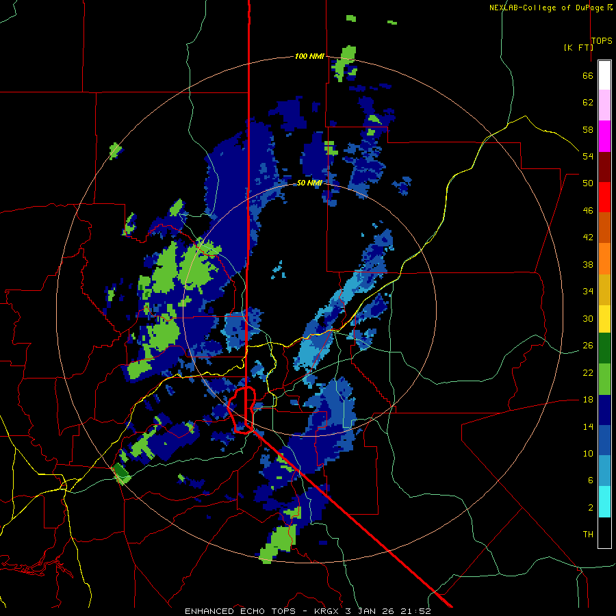Click the ENHANCED ECHO TOPS caption text
The image size is (616, 616).
(x=240, y=611)
